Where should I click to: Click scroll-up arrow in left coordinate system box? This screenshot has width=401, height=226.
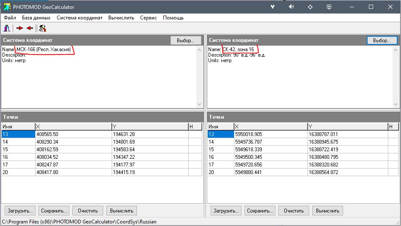[x=200, y=50]
